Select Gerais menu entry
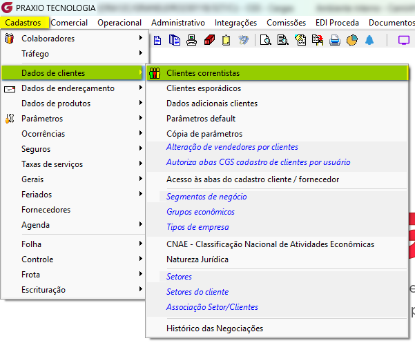This screenshot has height=343, width=415. coord(73,179)
